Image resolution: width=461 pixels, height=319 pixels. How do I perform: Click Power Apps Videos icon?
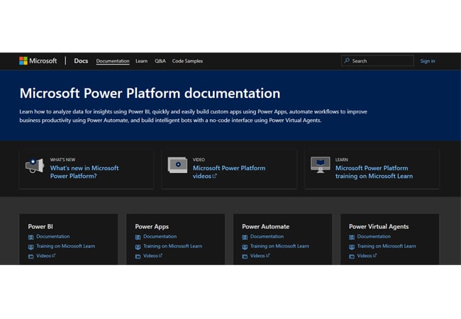tap(138, 257)
